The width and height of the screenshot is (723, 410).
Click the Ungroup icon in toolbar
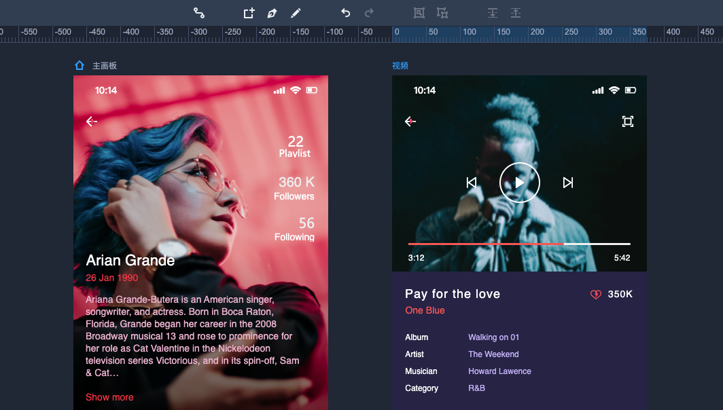[x=442, y=13]
